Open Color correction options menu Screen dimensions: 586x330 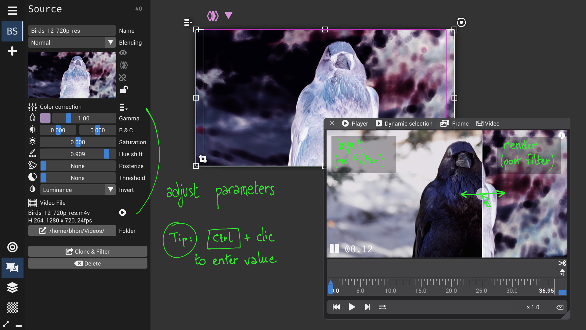point(123,107)
